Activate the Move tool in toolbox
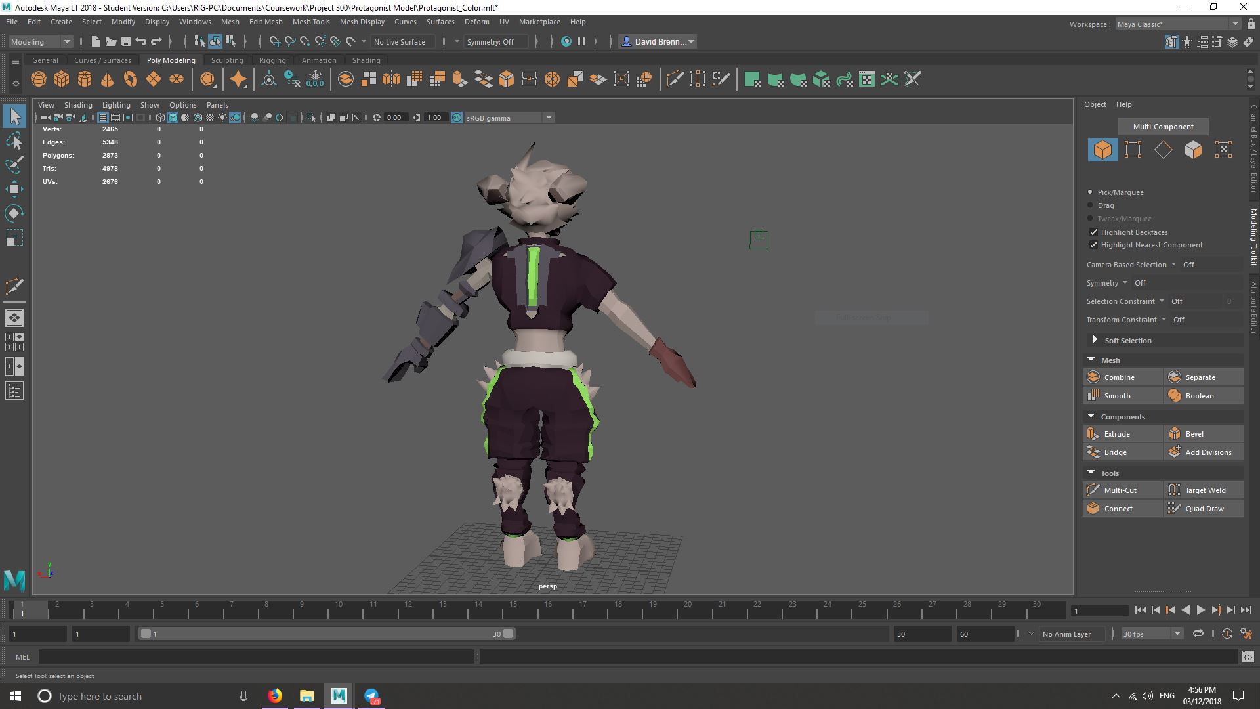Viewport: 1260px width, 709px height. 14,189
